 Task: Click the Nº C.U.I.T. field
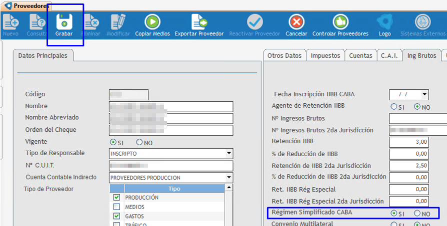[x=171, y=166]
